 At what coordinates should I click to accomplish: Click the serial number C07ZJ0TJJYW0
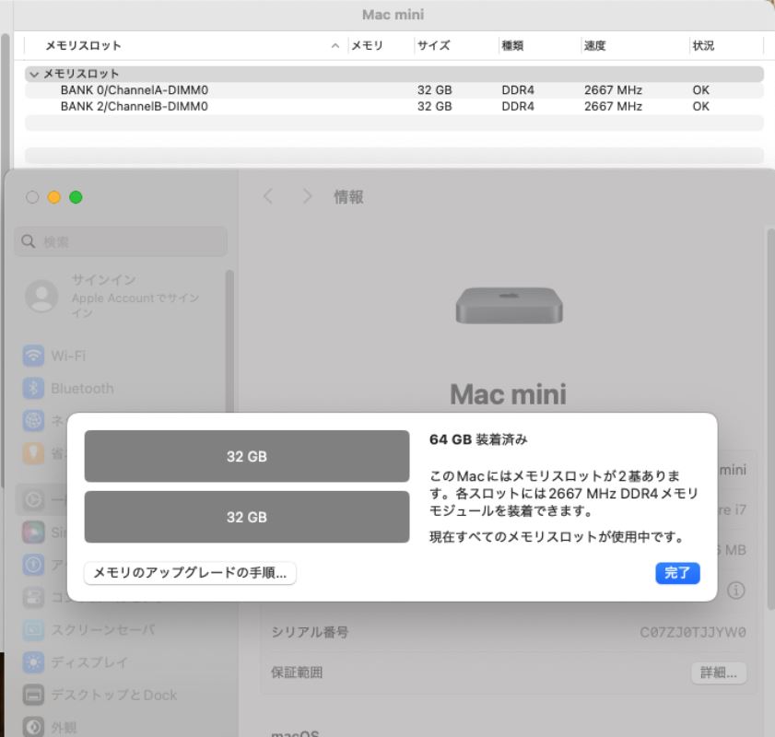point(692,632)
